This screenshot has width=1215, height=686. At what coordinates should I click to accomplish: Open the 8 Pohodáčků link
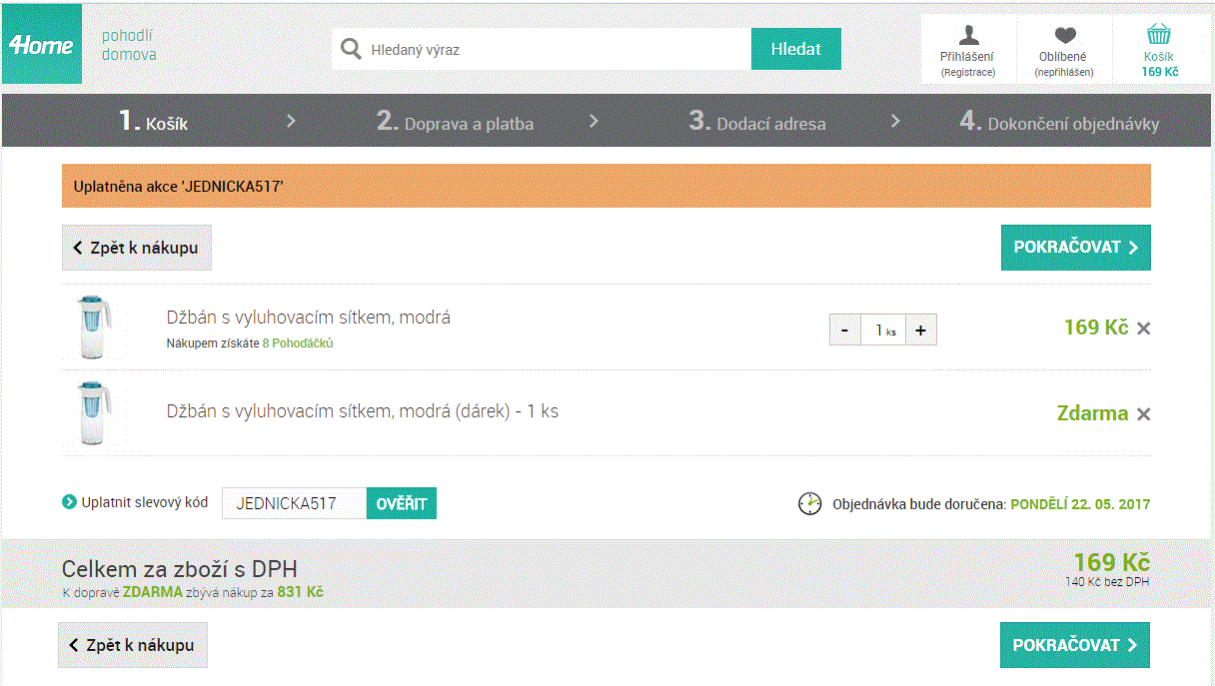[298, 343]
